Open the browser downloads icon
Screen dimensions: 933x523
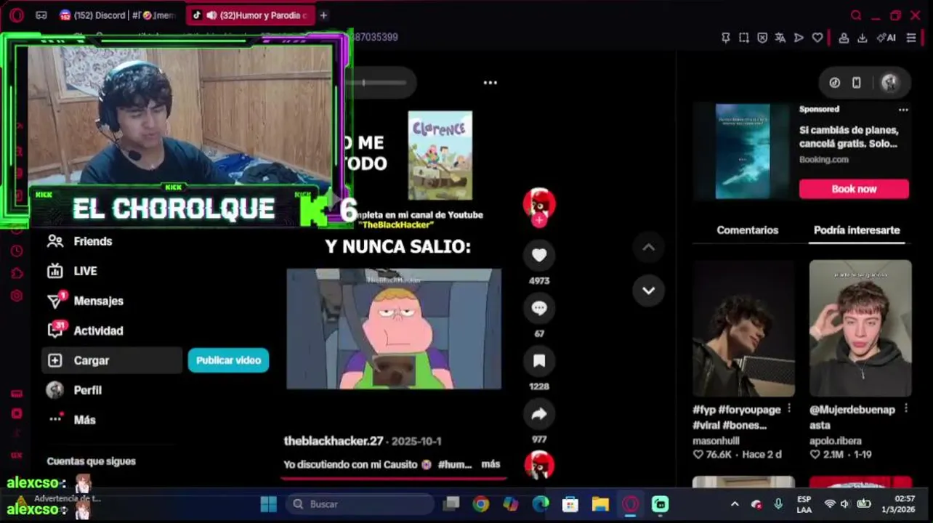click(862, 38)
